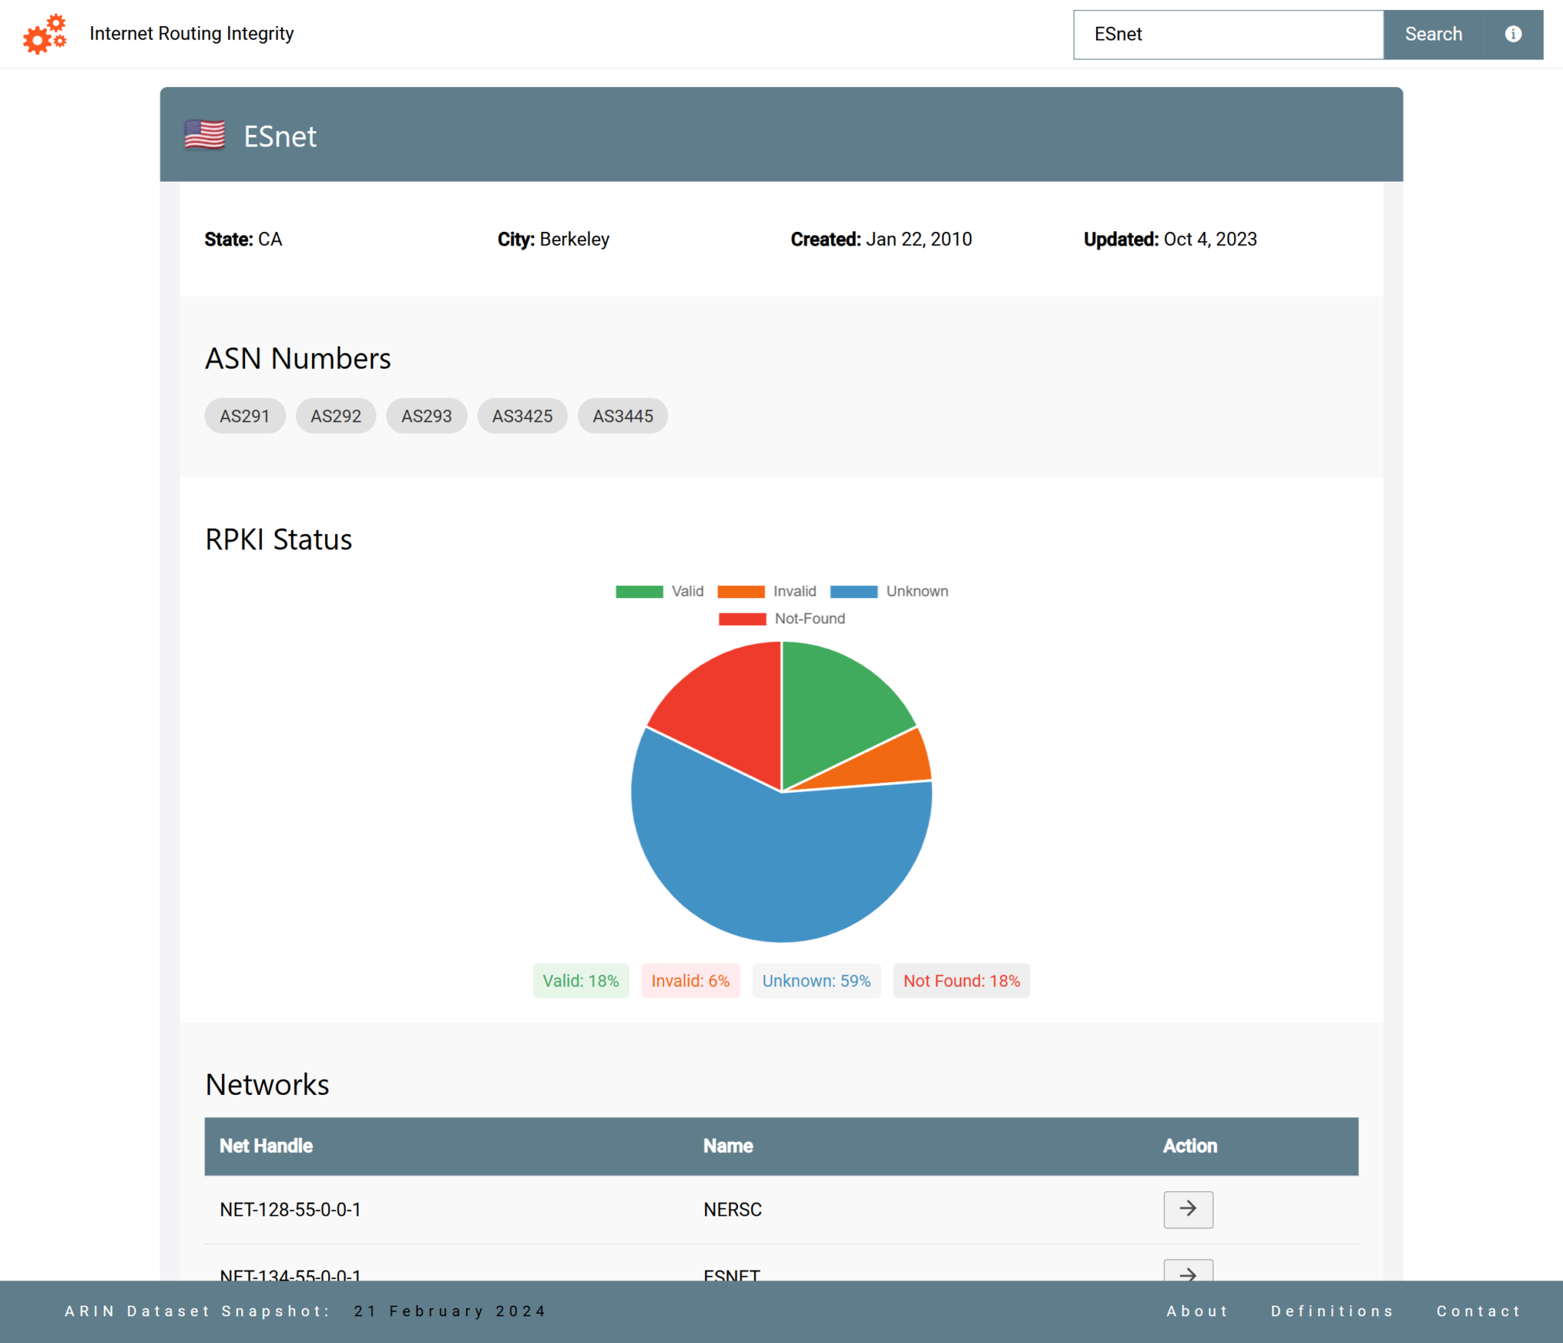1563x1343 pixels.
Task: Open the Definitions footer link
Action: pyautogui.click(x=1332, y=1311)
